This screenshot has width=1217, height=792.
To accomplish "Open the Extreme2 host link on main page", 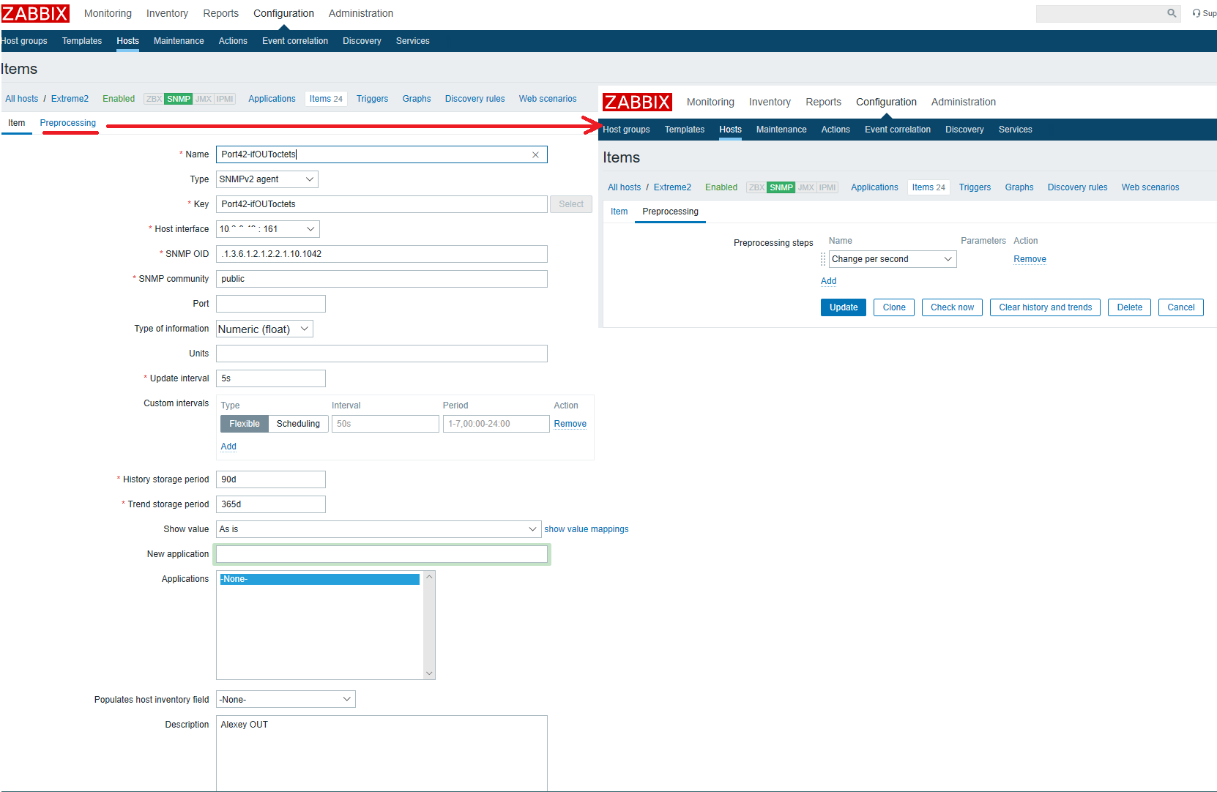I will click(70, 99).
